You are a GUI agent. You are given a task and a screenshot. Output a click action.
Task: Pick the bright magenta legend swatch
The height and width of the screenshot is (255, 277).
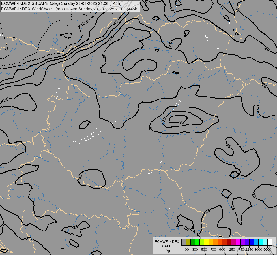tap(238, 242)
